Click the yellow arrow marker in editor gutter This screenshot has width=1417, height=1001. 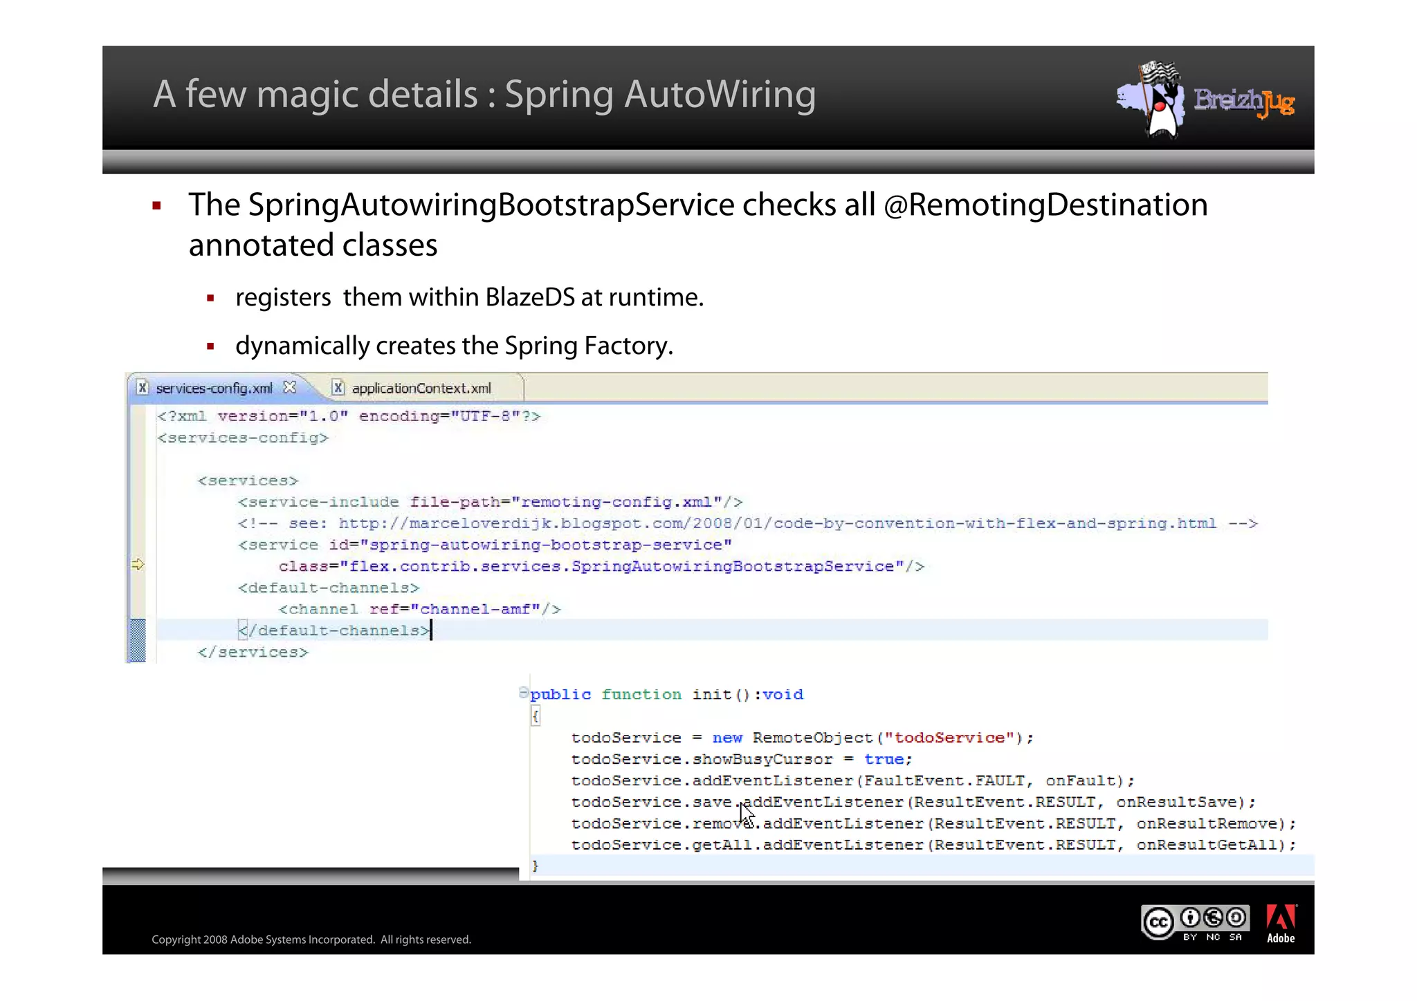pos(138,565)
